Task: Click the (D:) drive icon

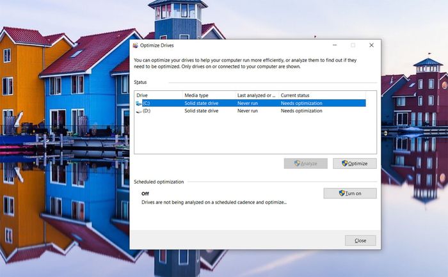Action: point(139,111)
